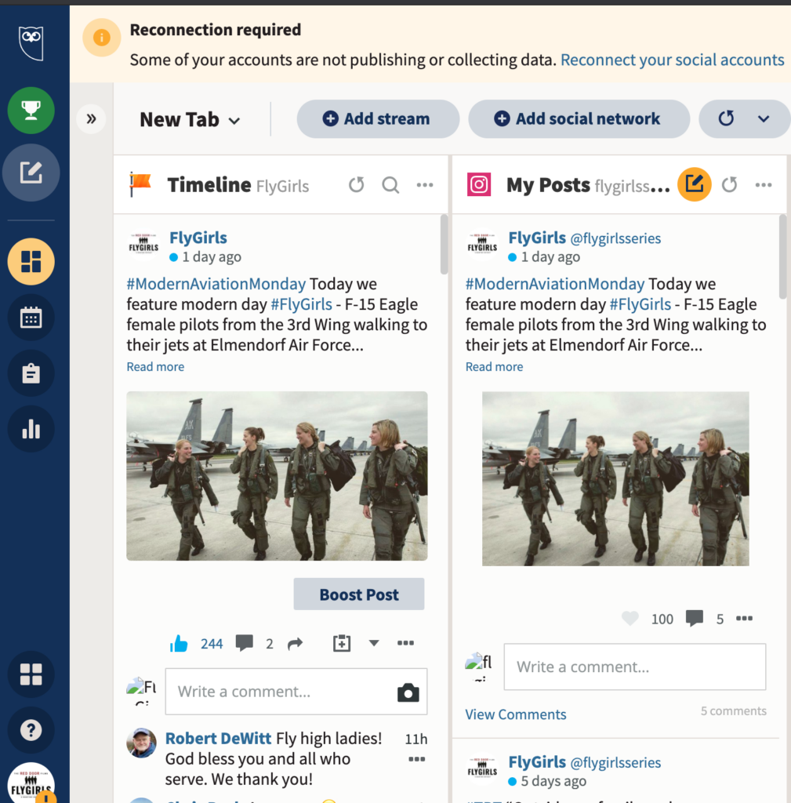791x803 pixels.
Task: Open the clipboard sidebar icon
Action: (31, 373)
